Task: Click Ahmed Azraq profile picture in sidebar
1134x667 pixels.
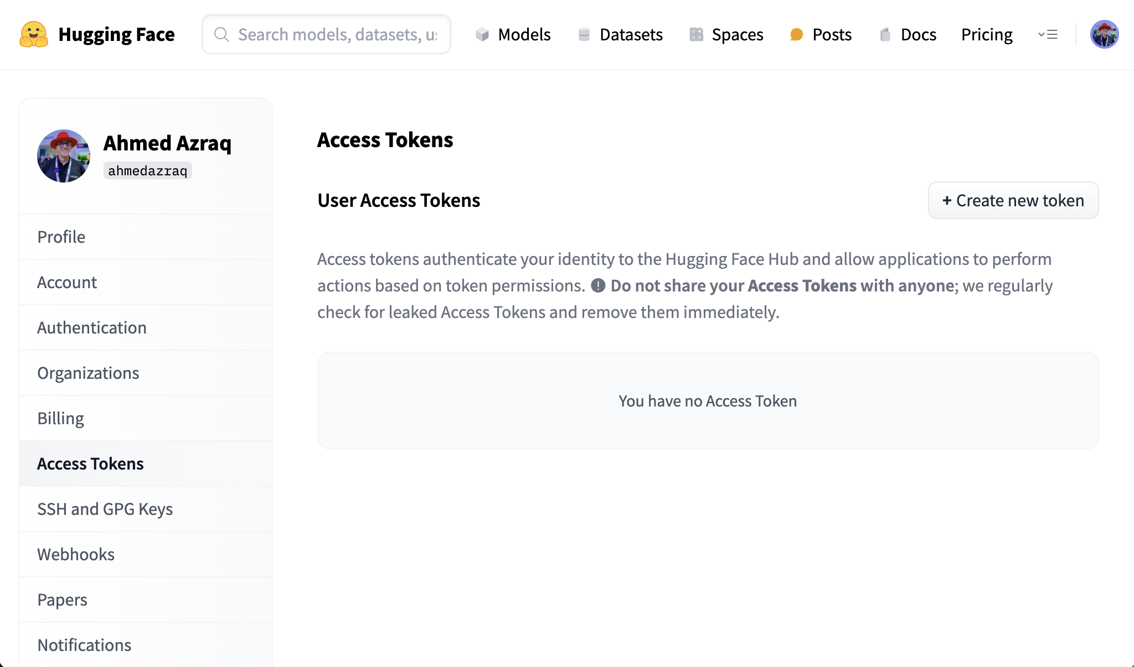Action: (x=64, y=156)
